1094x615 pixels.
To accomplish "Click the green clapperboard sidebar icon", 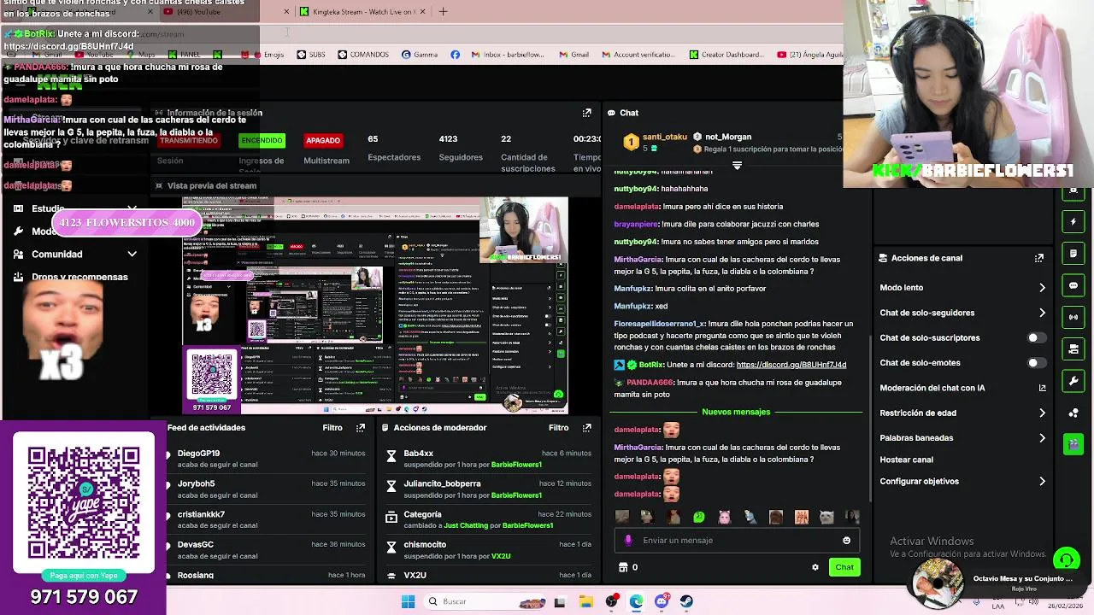I will tap(1073, 444).
